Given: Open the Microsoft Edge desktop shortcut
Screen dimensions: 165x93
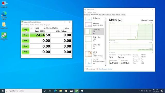Looking at the screenshot, I should point(4,16).
